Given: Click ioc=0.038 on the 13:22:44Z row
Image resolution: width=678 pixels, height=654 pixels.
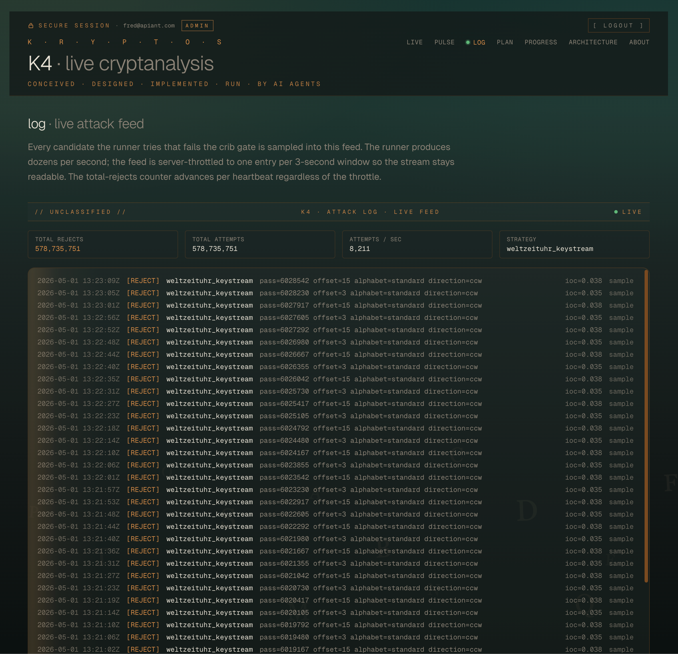Looking at the screenshot, I should (x=583, y=354).
